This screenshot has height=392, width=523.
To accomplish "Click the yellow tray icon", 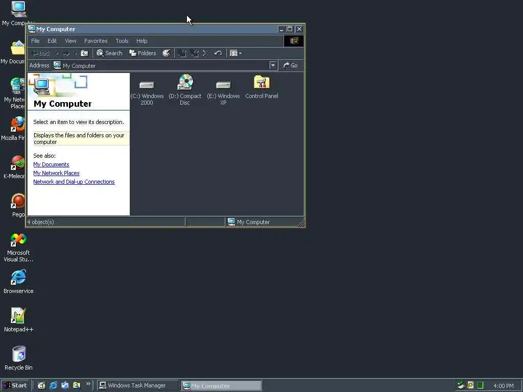I will [x=470, y=385].
